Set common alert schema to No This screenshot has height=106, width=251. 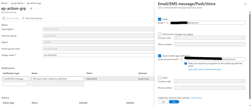(x=174, y=102)
